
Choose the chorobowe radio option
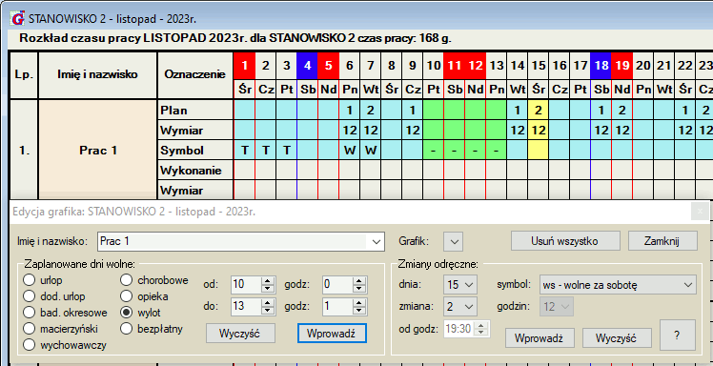(127, 280)
